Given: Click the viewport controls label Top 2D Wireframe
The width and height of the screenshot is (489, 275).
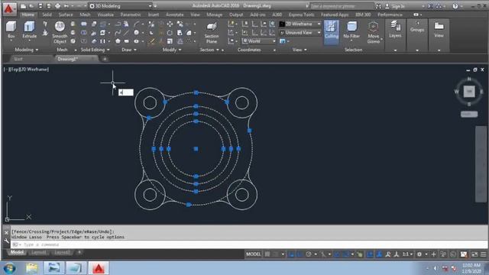Looking at the screenshot, I should [x=27, y=70].
